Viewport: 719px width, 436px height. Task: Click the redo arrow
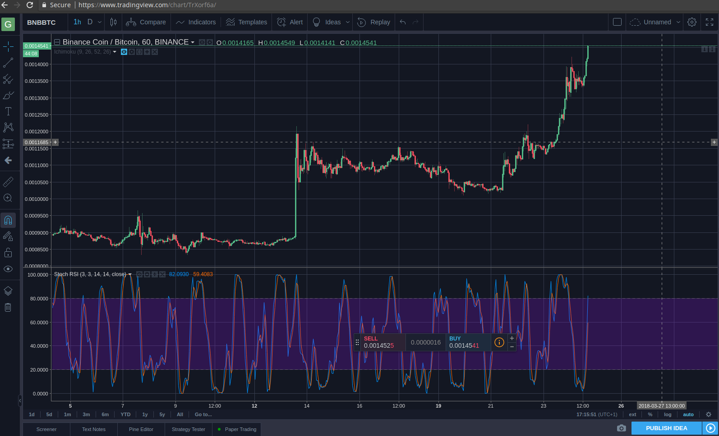pyautogui.click(x=415, y=22)
